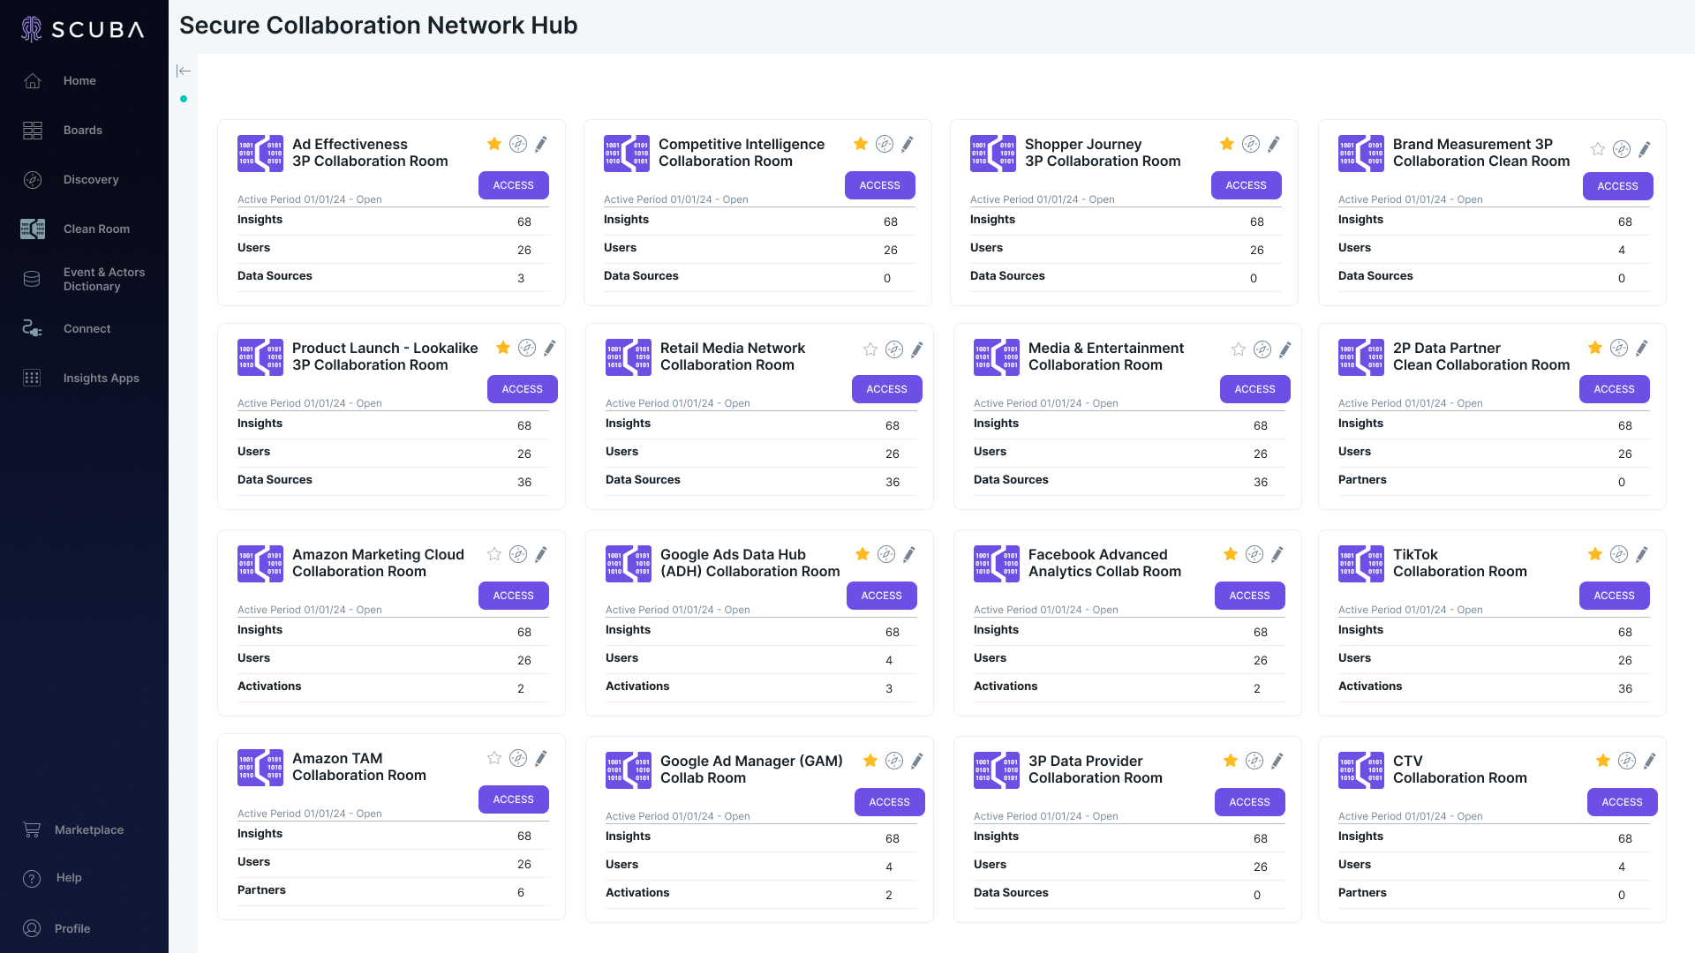This screenshot has height=953, width=1695.
Task: Click Insights row in Media & Entertainment room
Action: pos(1129,424)
